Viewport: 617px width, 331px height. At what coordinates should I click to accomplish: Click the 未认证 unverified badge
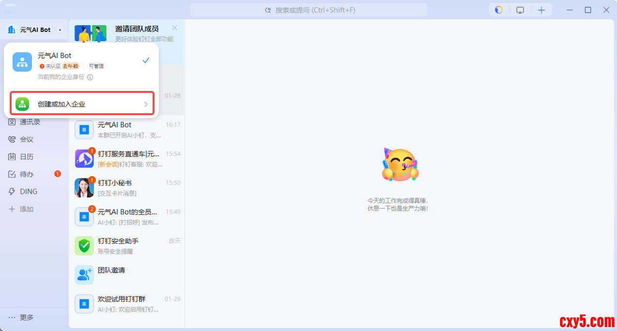[x=50, y=66]
